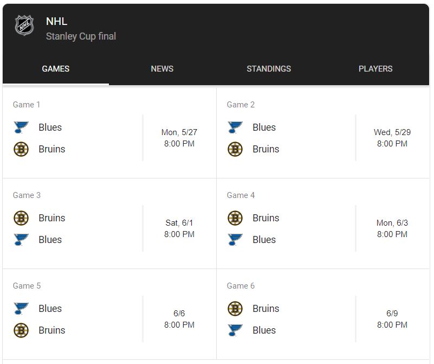Click the Bruins logo in Game 2

coord(235,149)
